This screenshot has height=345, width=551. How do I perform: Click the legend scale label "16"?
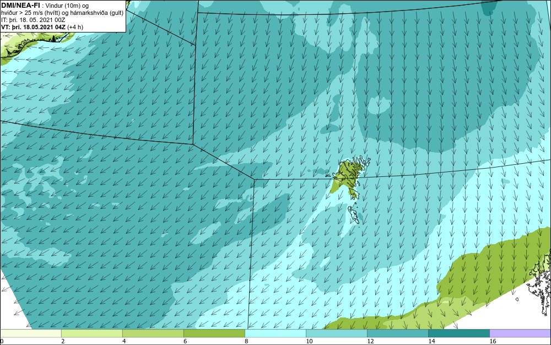(x=493, y=342)
